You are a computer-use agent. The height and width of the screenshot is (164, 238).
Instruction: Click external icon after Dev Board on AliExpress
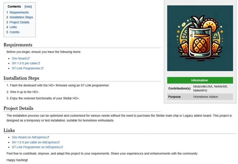pyautogui.click(x=48, y=137)
